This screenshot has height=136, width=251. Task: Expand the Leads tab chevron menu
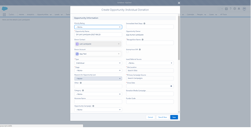tap(62, 15)
